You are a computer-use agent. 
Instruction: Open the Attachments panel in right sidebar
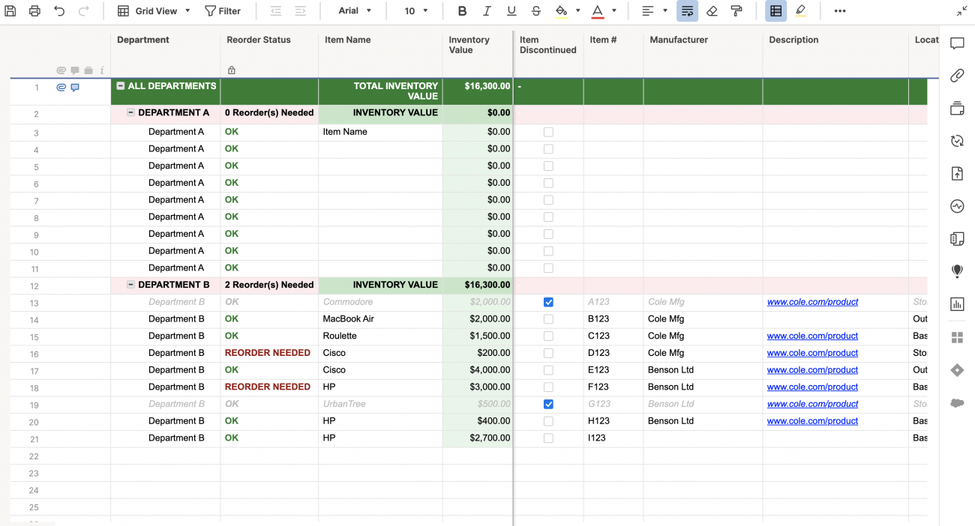pyautogui.click(x=957, y=76)
